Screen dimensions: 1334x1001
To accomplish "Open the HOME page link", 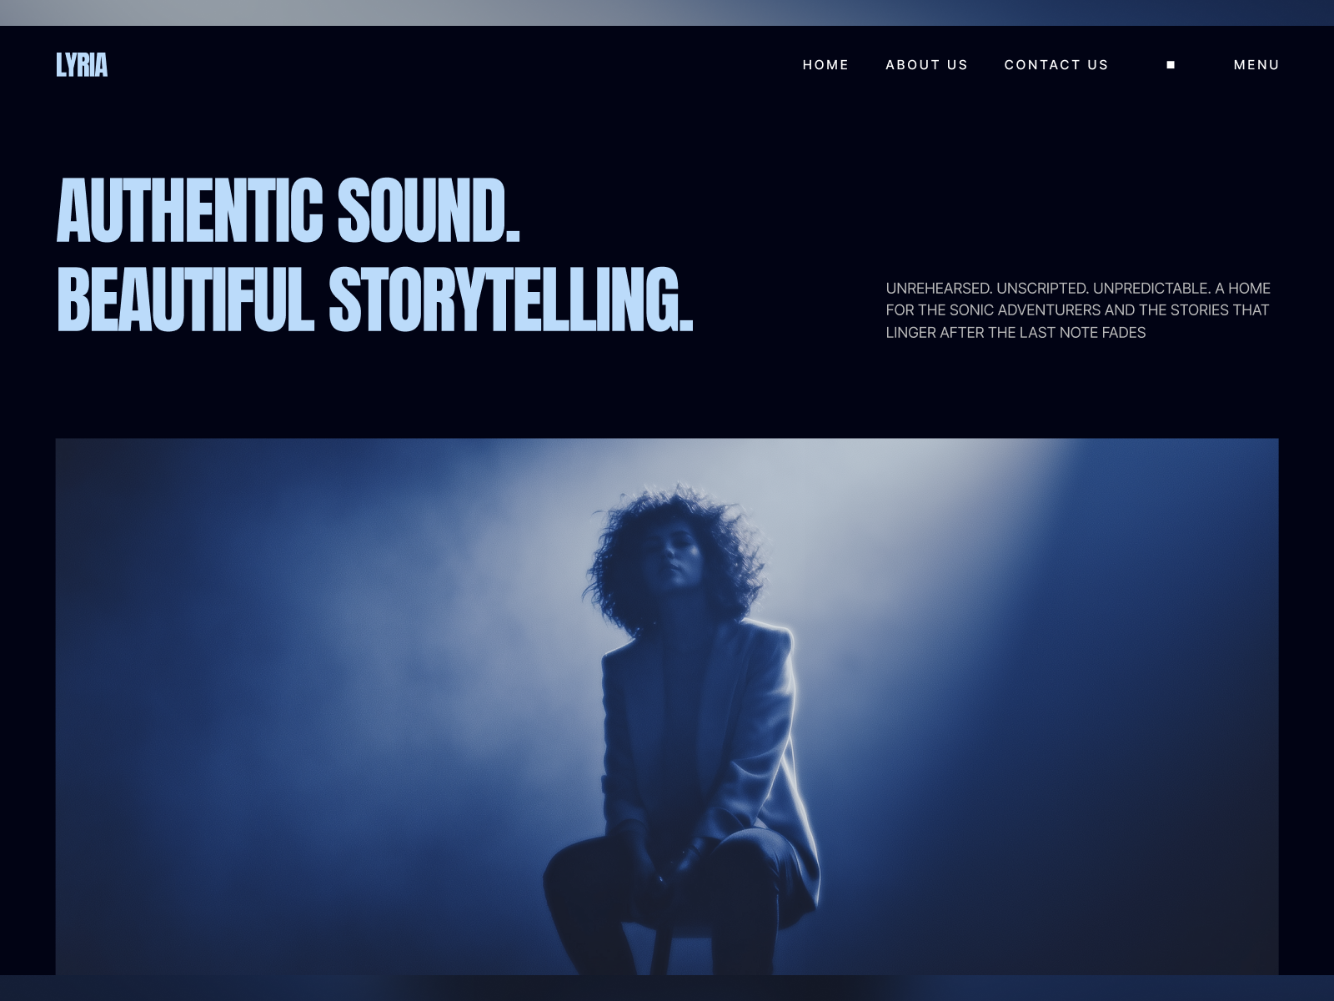I will tap(825, 64).
